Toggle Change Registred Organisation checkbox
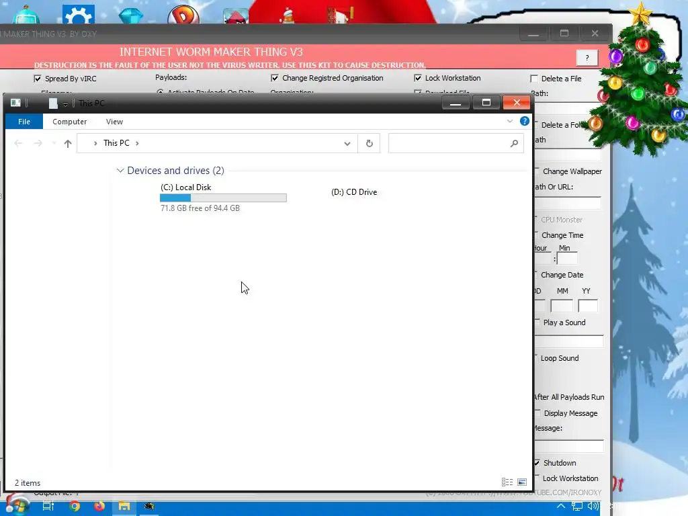This screenshot has width=688, height=516. tap(275, 78)
